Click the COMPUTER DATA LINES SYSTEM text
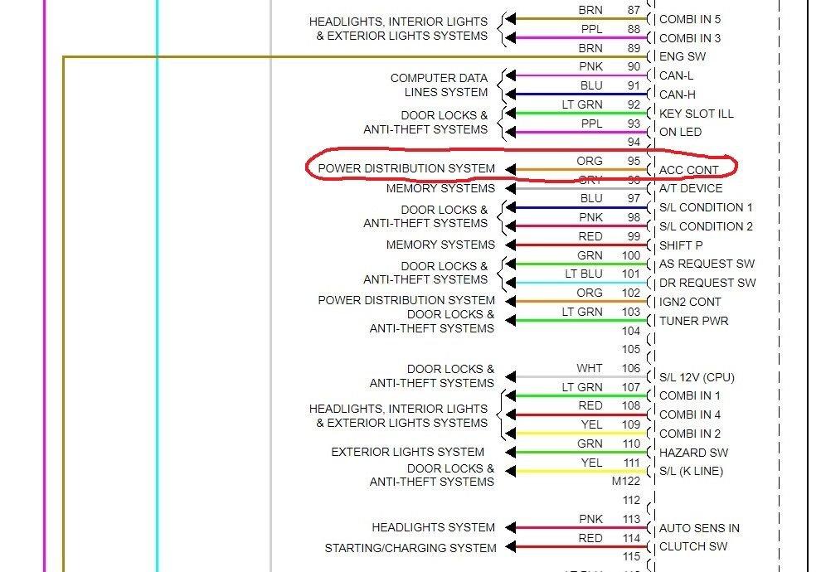Viewport: 821px width, 572px height. [x=439, y=85]
